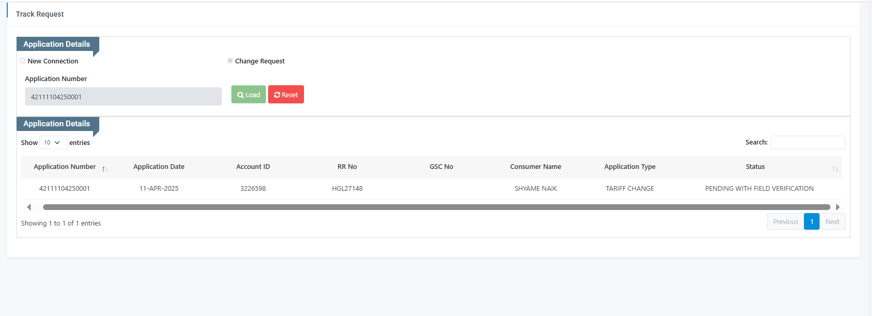This screenshot has height=316, width=872.
Task: Click the Previous pagination button
Action: (x=785, y=221)
